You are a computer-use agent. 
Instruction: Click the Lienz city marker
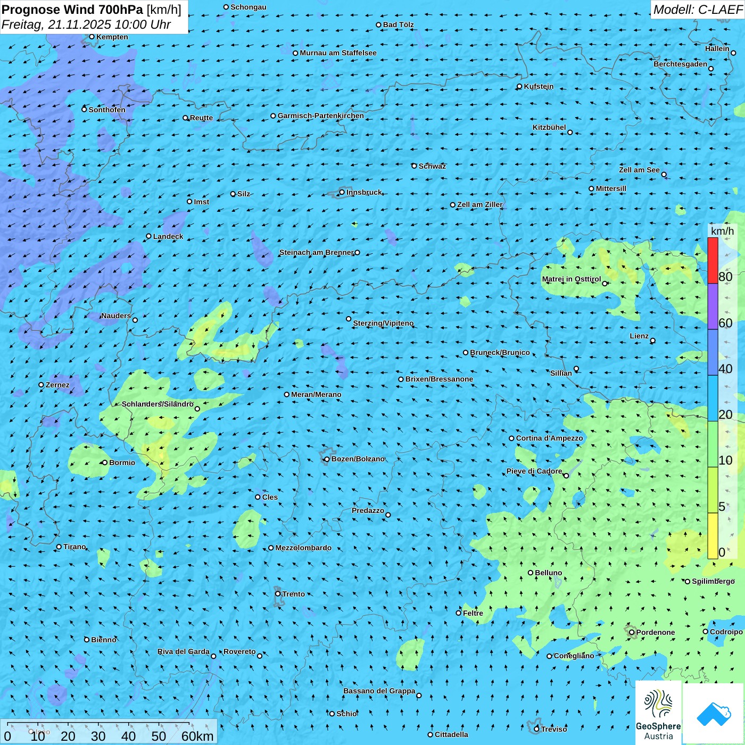[653, 341]
